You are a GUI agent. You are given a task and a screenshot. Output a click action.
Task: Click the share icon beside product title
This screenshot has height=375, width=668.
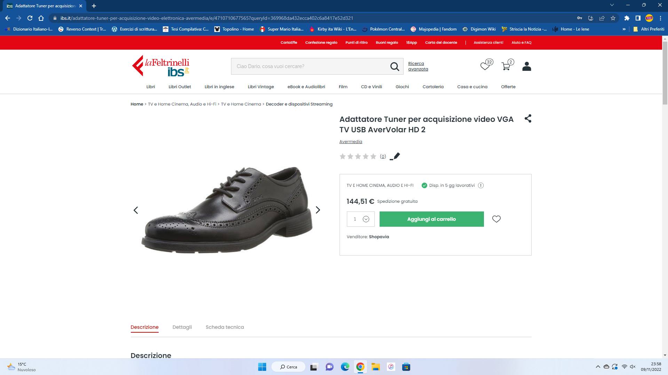click(x=528, y=118)
